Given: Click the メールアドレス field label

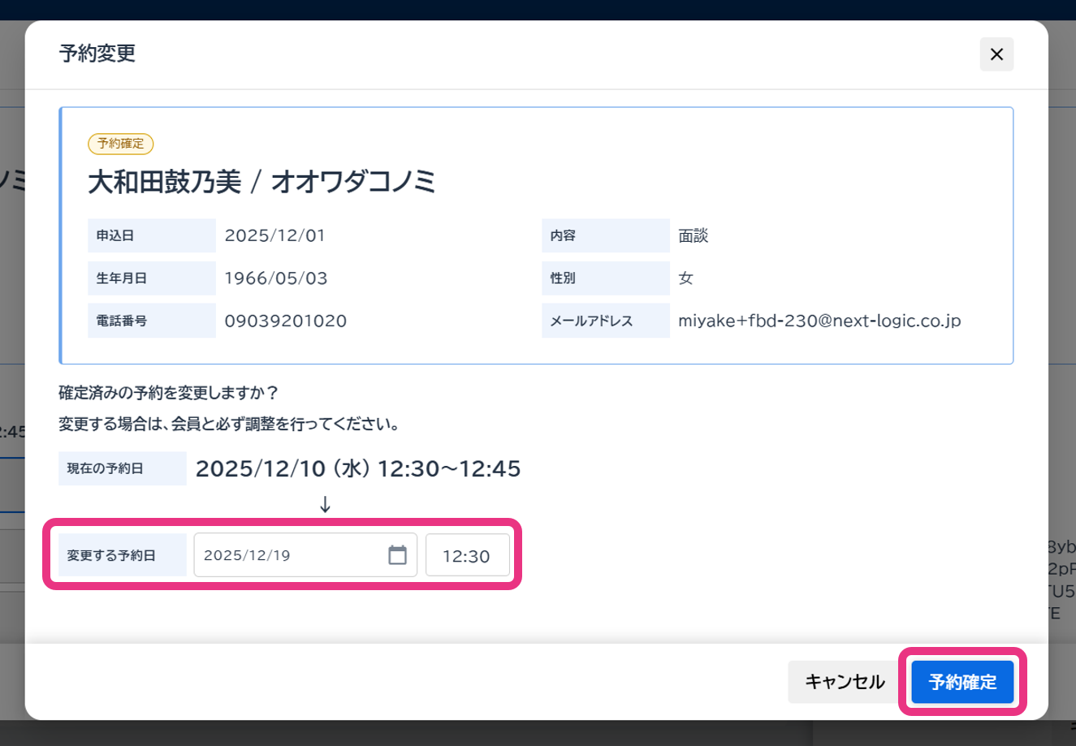Looking at the screenshot, I should [x=591, y=321].
